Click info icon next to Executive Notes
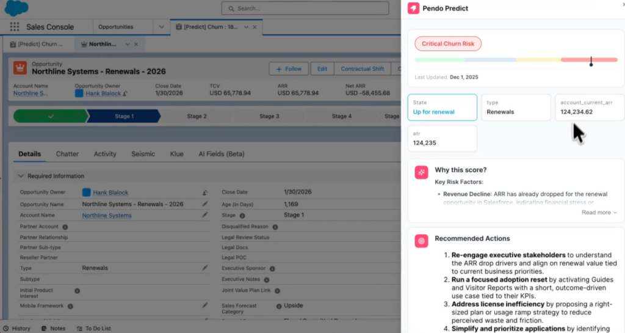This screenshot has width=625, height=333. coord(267,280)
